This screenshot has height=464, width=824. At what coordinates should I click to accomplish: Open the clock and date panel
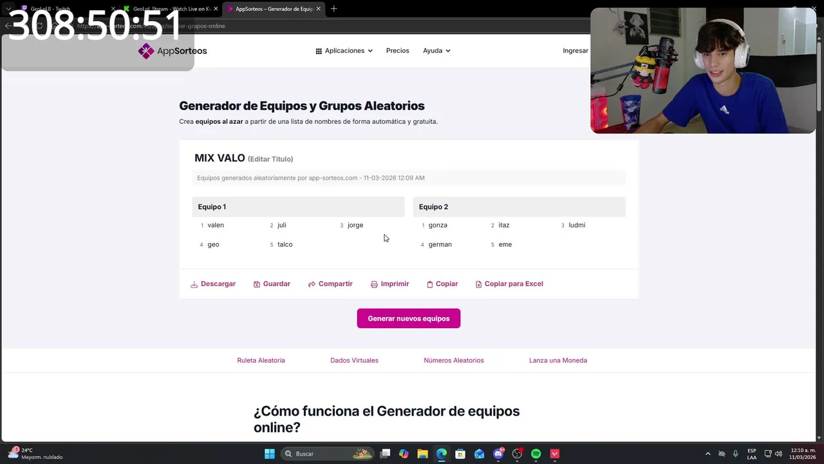803,454
